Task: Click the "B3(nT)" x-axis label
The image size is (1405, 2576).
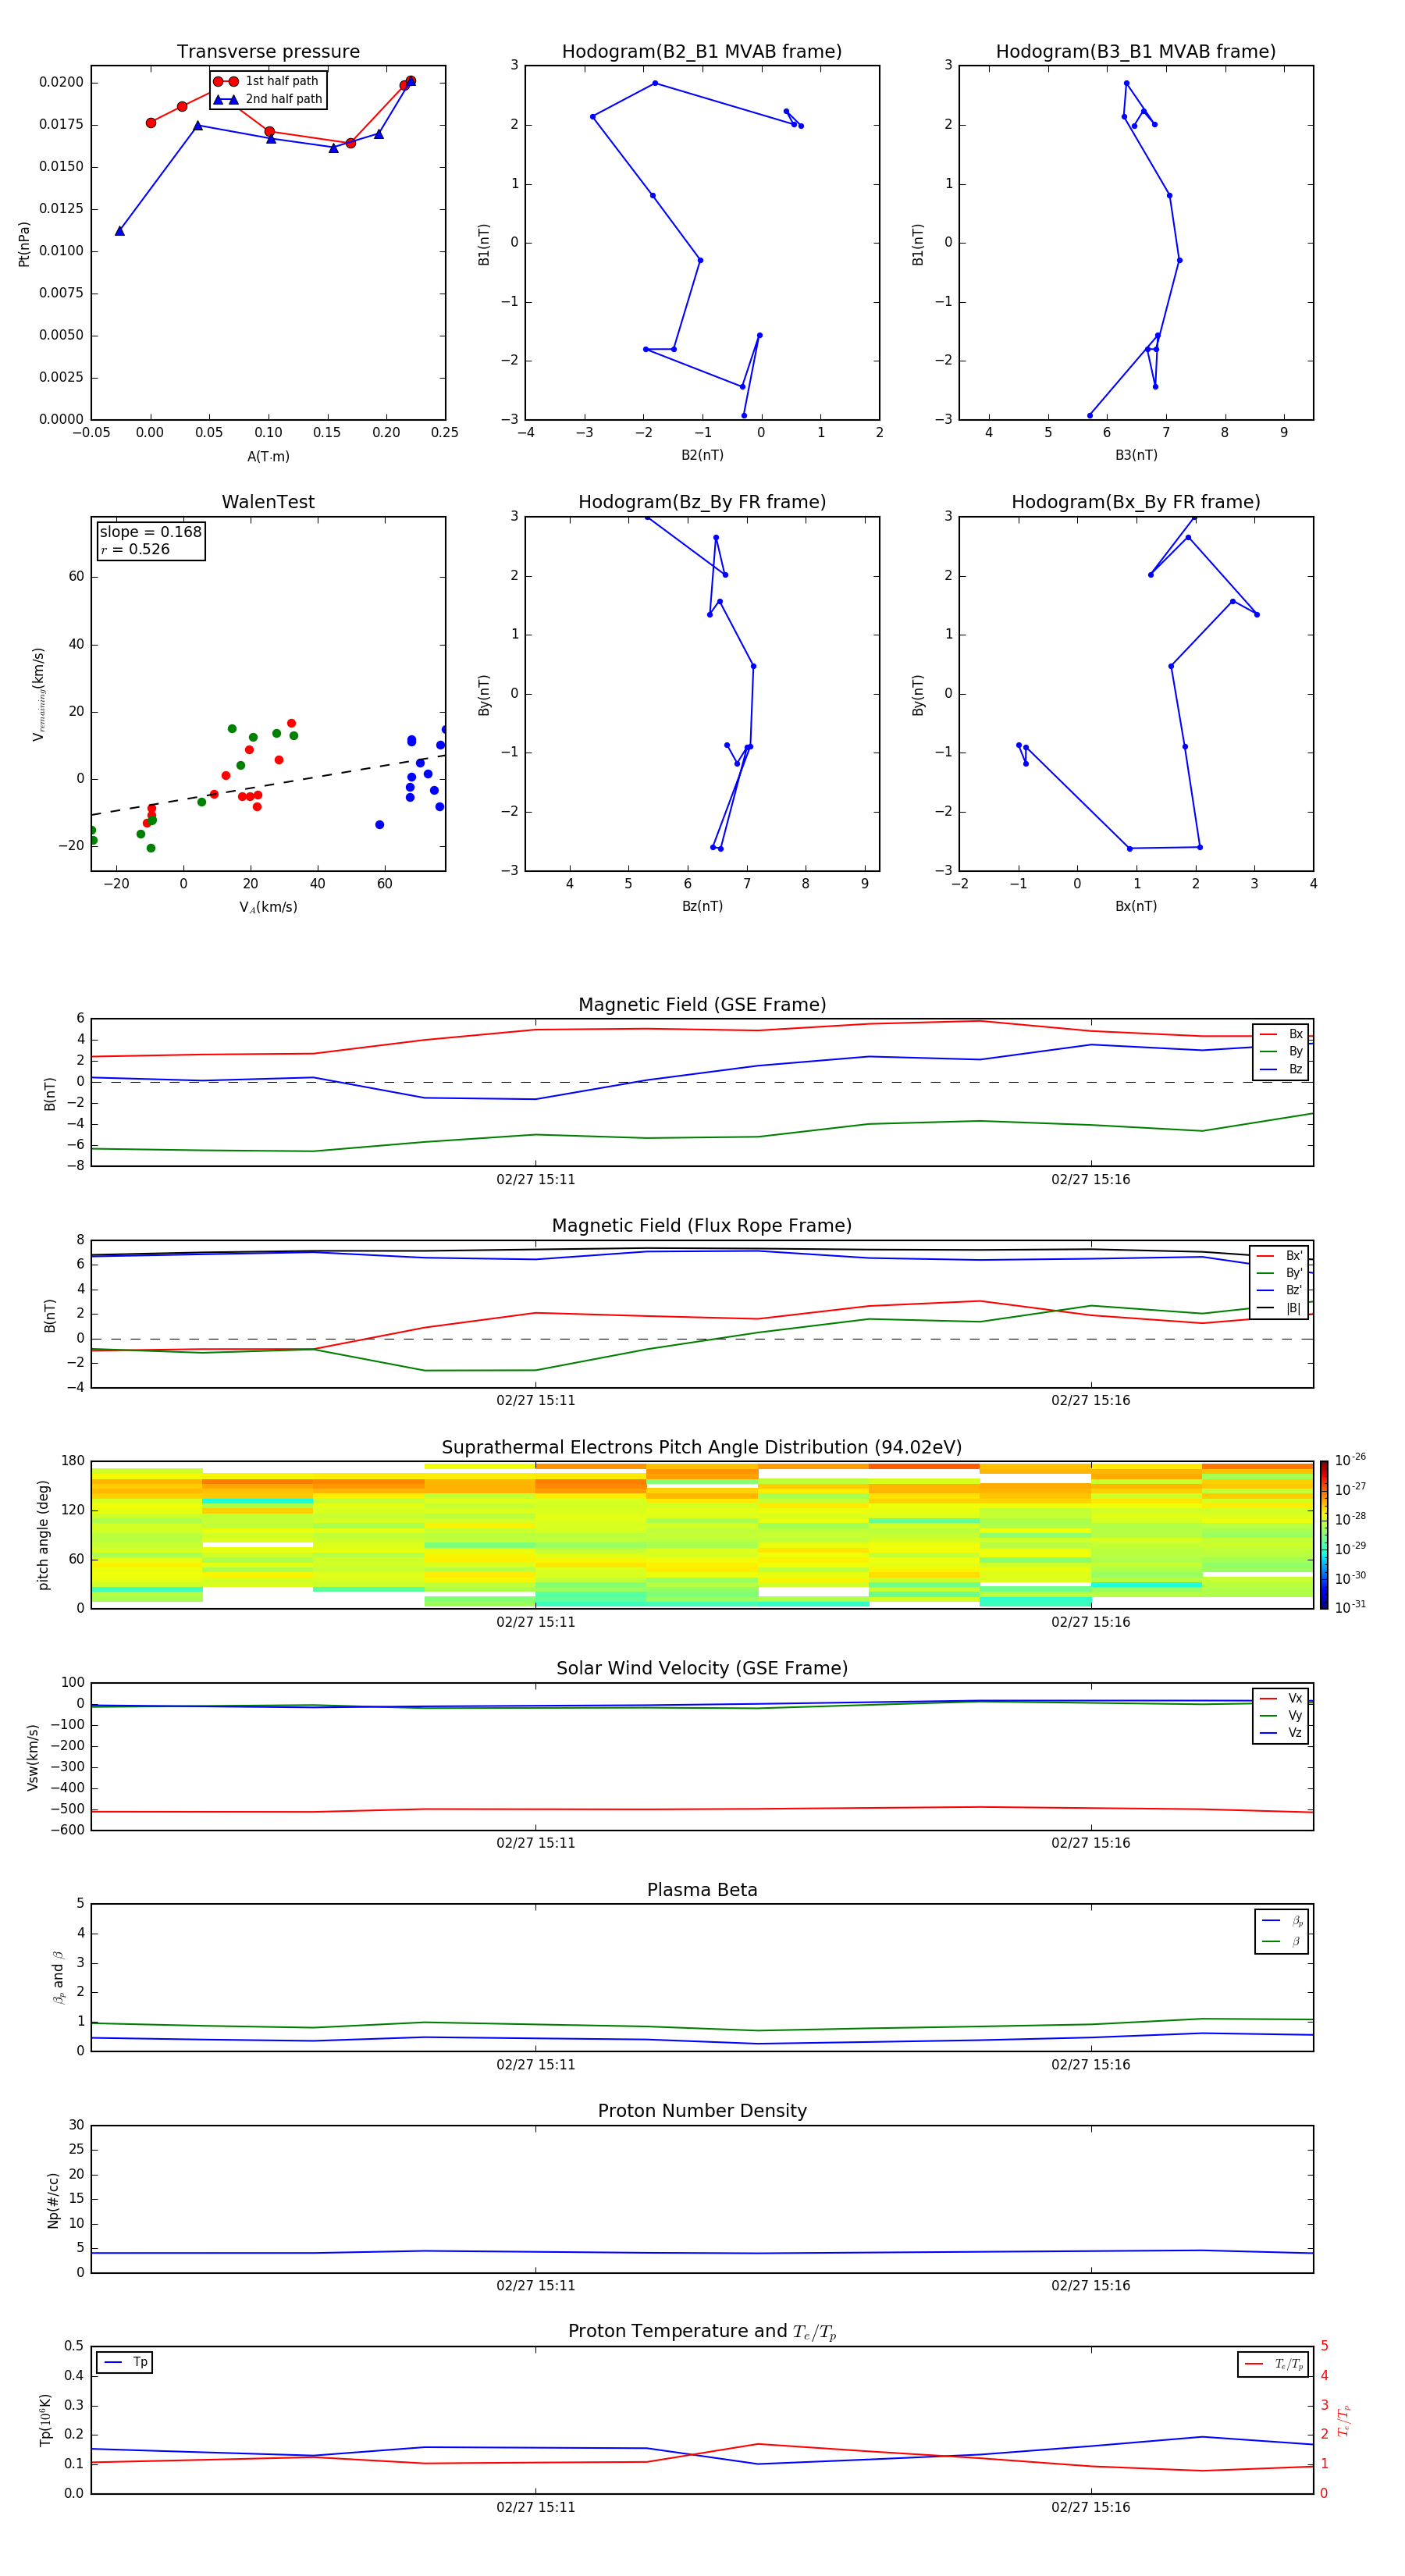Action: [1136, 455]
